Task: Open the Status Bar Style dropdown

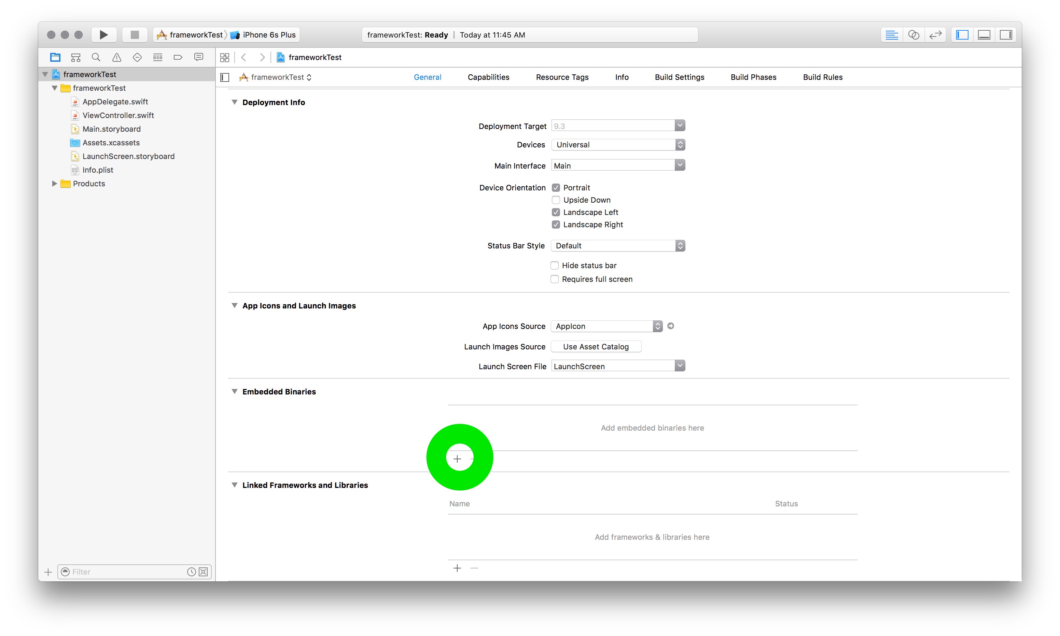Action: (617, 246)
